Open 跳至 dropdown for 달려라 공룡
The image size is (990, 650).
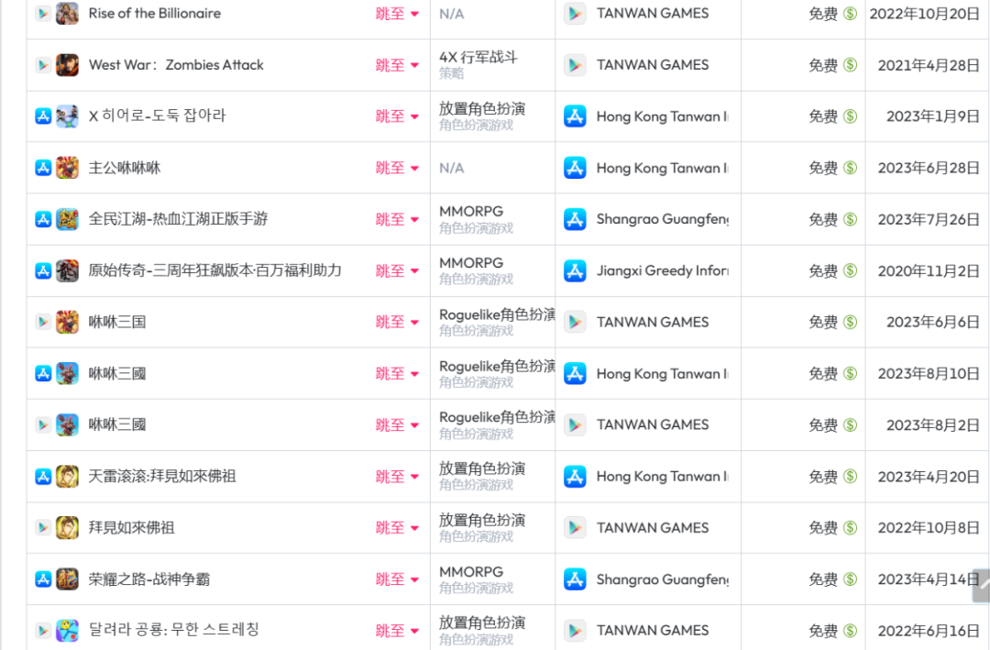click(397, 631)
